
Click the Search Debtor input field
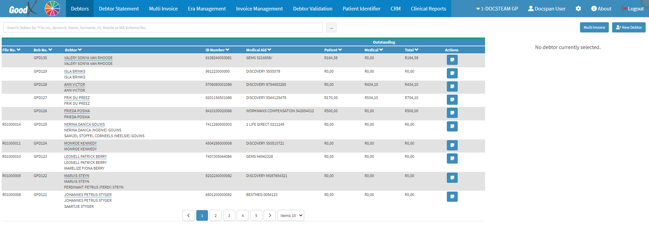pos(163,28)
